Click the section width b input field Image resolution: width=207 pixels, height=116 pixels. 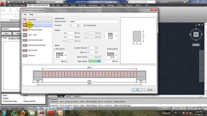[x=74, y=33]
